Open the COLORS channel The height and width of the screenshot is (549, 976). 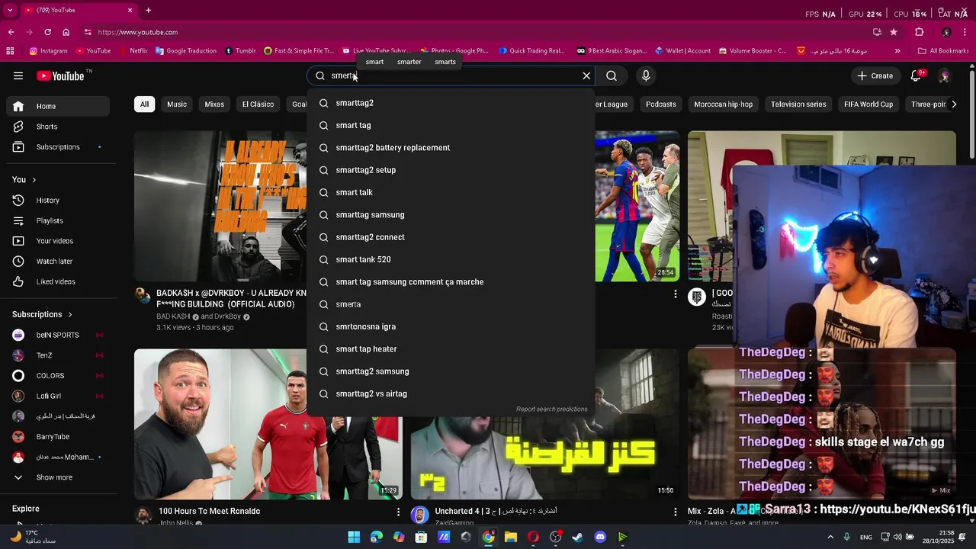pos(57,376)
